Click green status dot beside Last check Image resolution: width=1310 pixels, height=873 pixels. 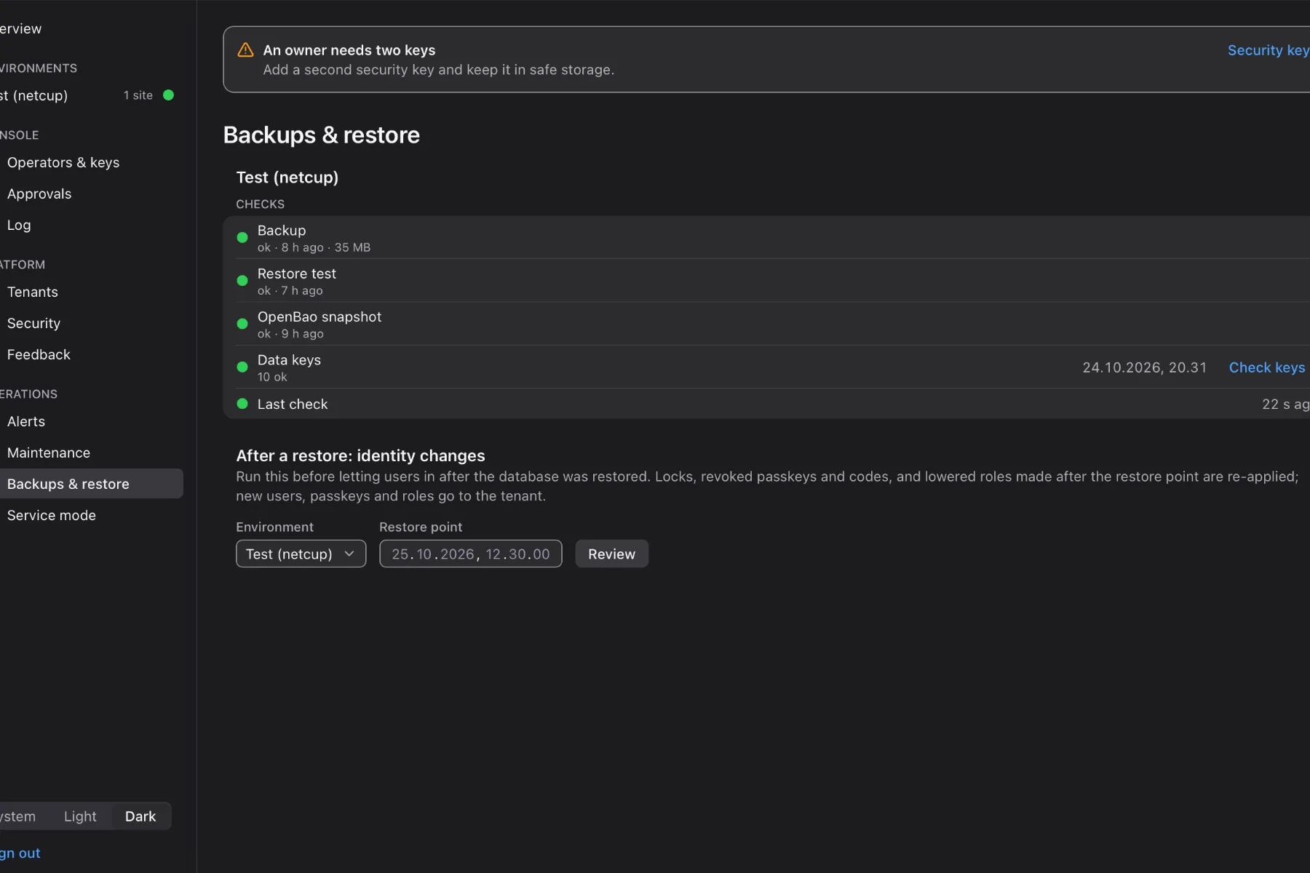242,404
